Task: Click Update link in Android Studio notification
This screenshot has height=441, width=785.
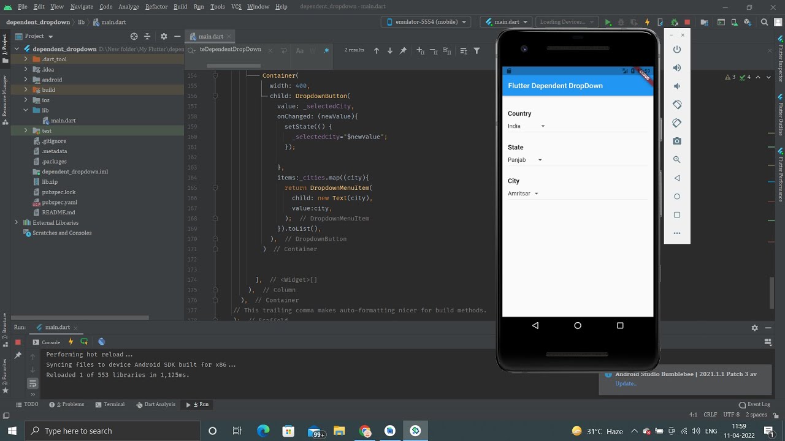Action: coord(626,383)
